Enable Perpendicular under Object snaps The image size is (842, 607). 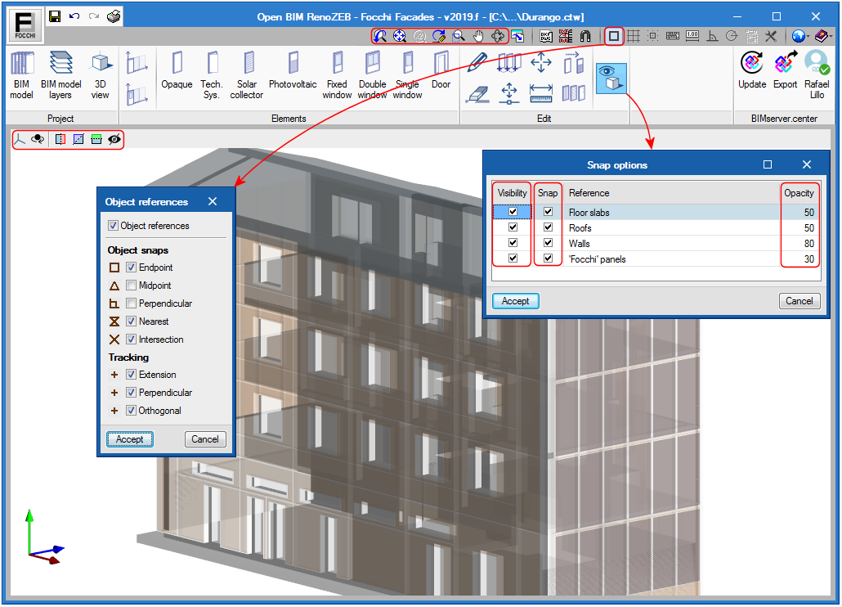point(131,303)
